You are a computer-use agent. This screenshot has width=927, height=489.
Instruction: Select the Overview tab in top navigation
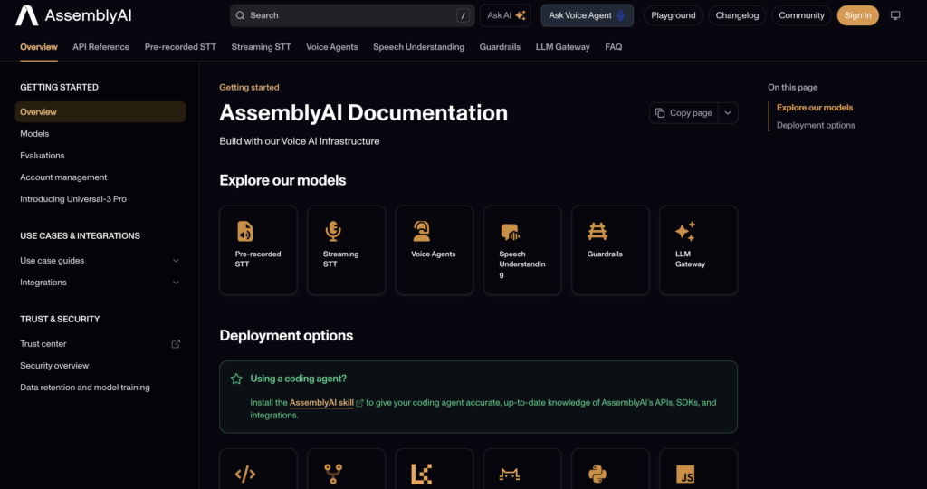click(x=39, y=47)
